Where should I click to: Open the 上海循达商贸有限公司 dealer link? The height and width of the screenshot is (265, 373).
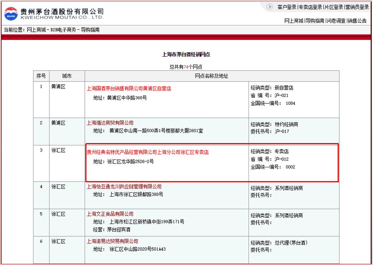pyautogui.click(x=110, y=122)
